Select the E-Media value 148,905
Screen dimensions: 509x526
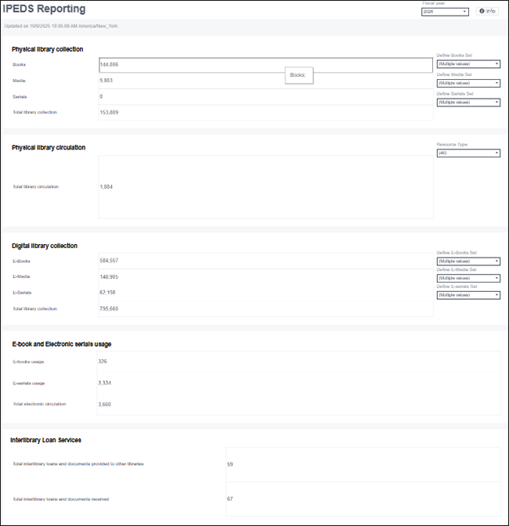(109, 277)
